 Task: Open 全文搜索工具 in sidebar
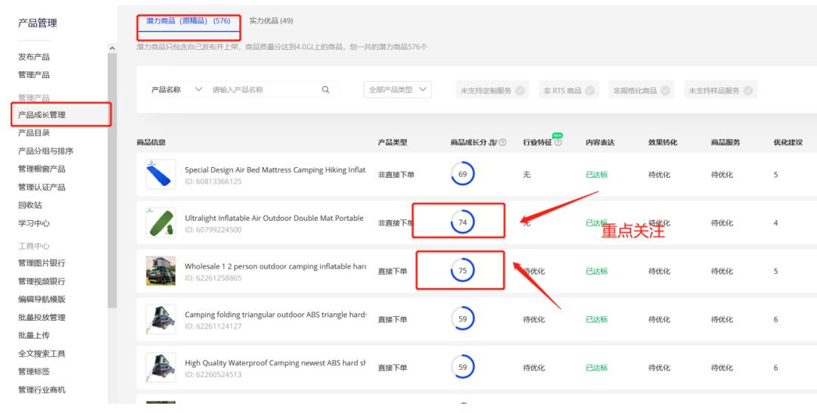coord(42,354)
